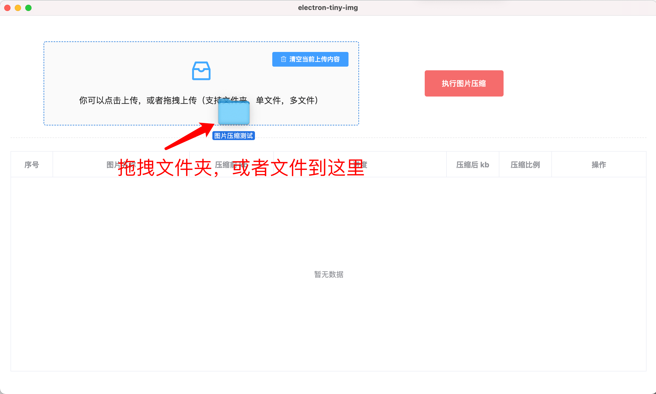This screenshot has width=656, height=394.
Task: Click the electron-tiny-img window title
Action: [x=328, y=8]
